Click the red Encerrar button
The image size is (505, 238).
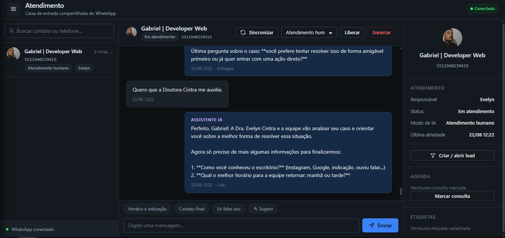pyautogui.click(x=381, y=33)
